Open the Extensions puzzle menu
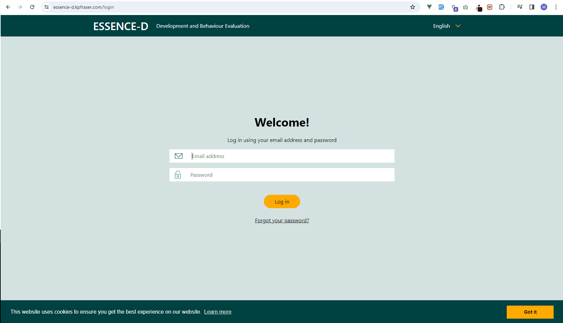The width and height of the screenshot is (563, 323). click(x=502, y=7)
